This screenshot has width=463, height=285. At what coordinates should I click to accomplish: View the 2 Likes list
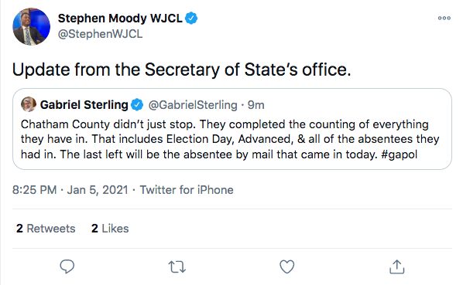(110, 229)
